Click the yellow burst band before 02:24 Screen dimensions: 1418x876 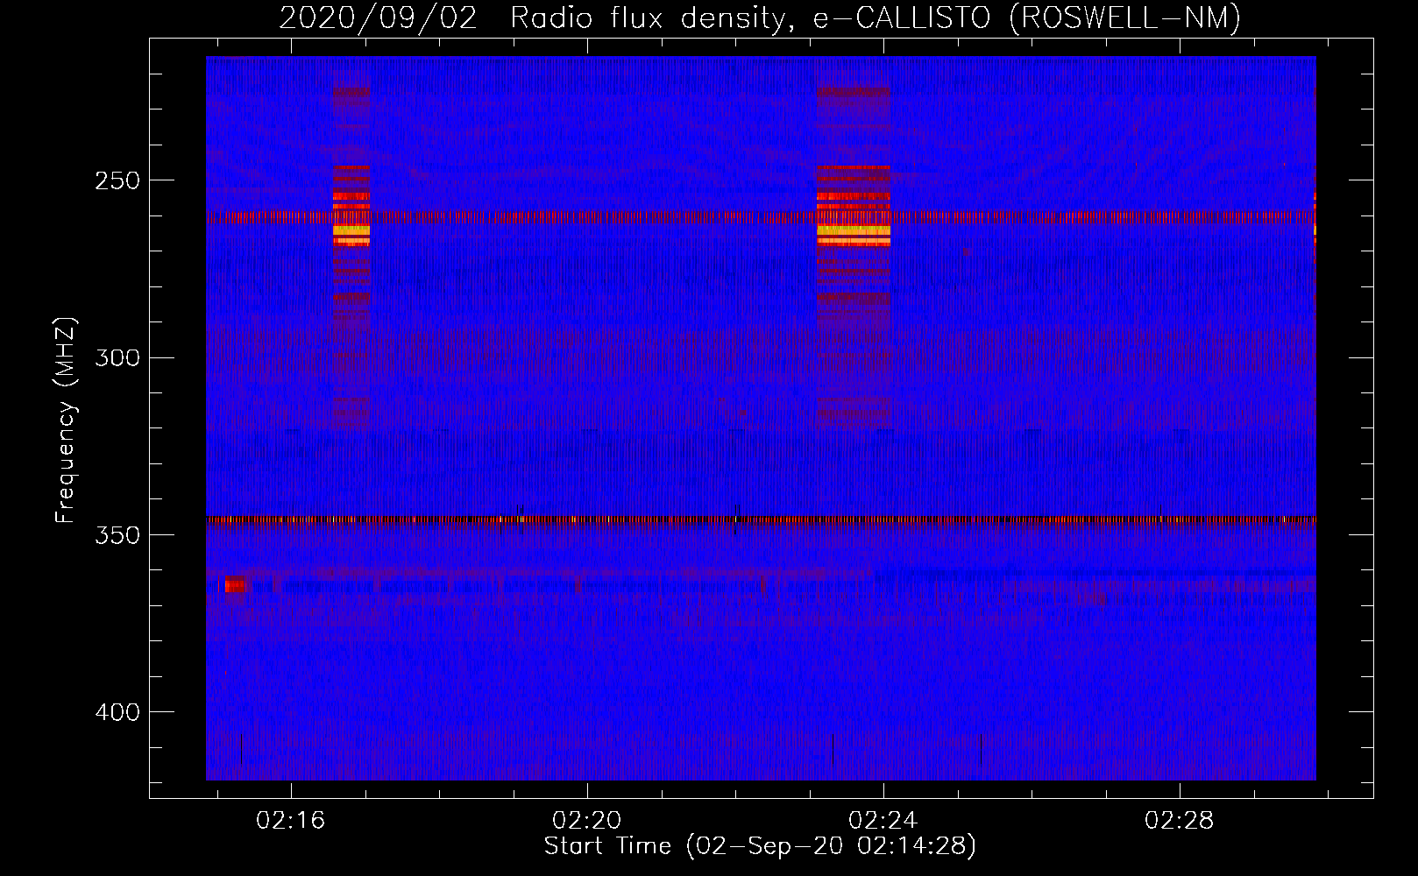tap(854, 231)
